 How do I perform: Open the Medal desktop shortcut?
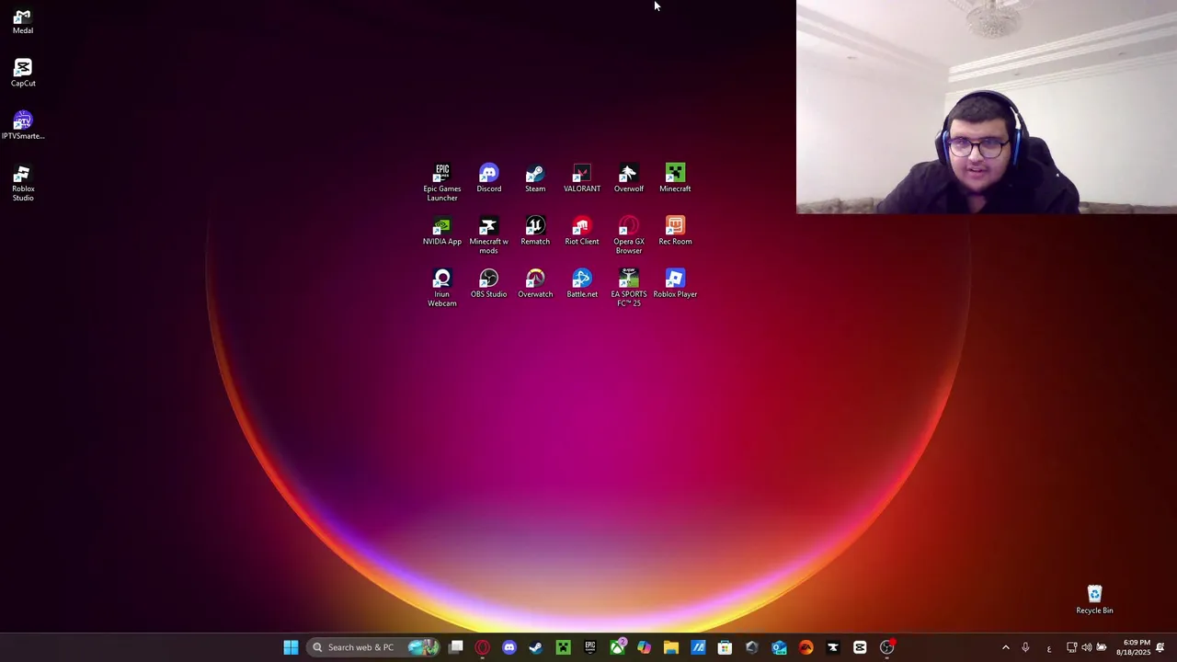23,20
